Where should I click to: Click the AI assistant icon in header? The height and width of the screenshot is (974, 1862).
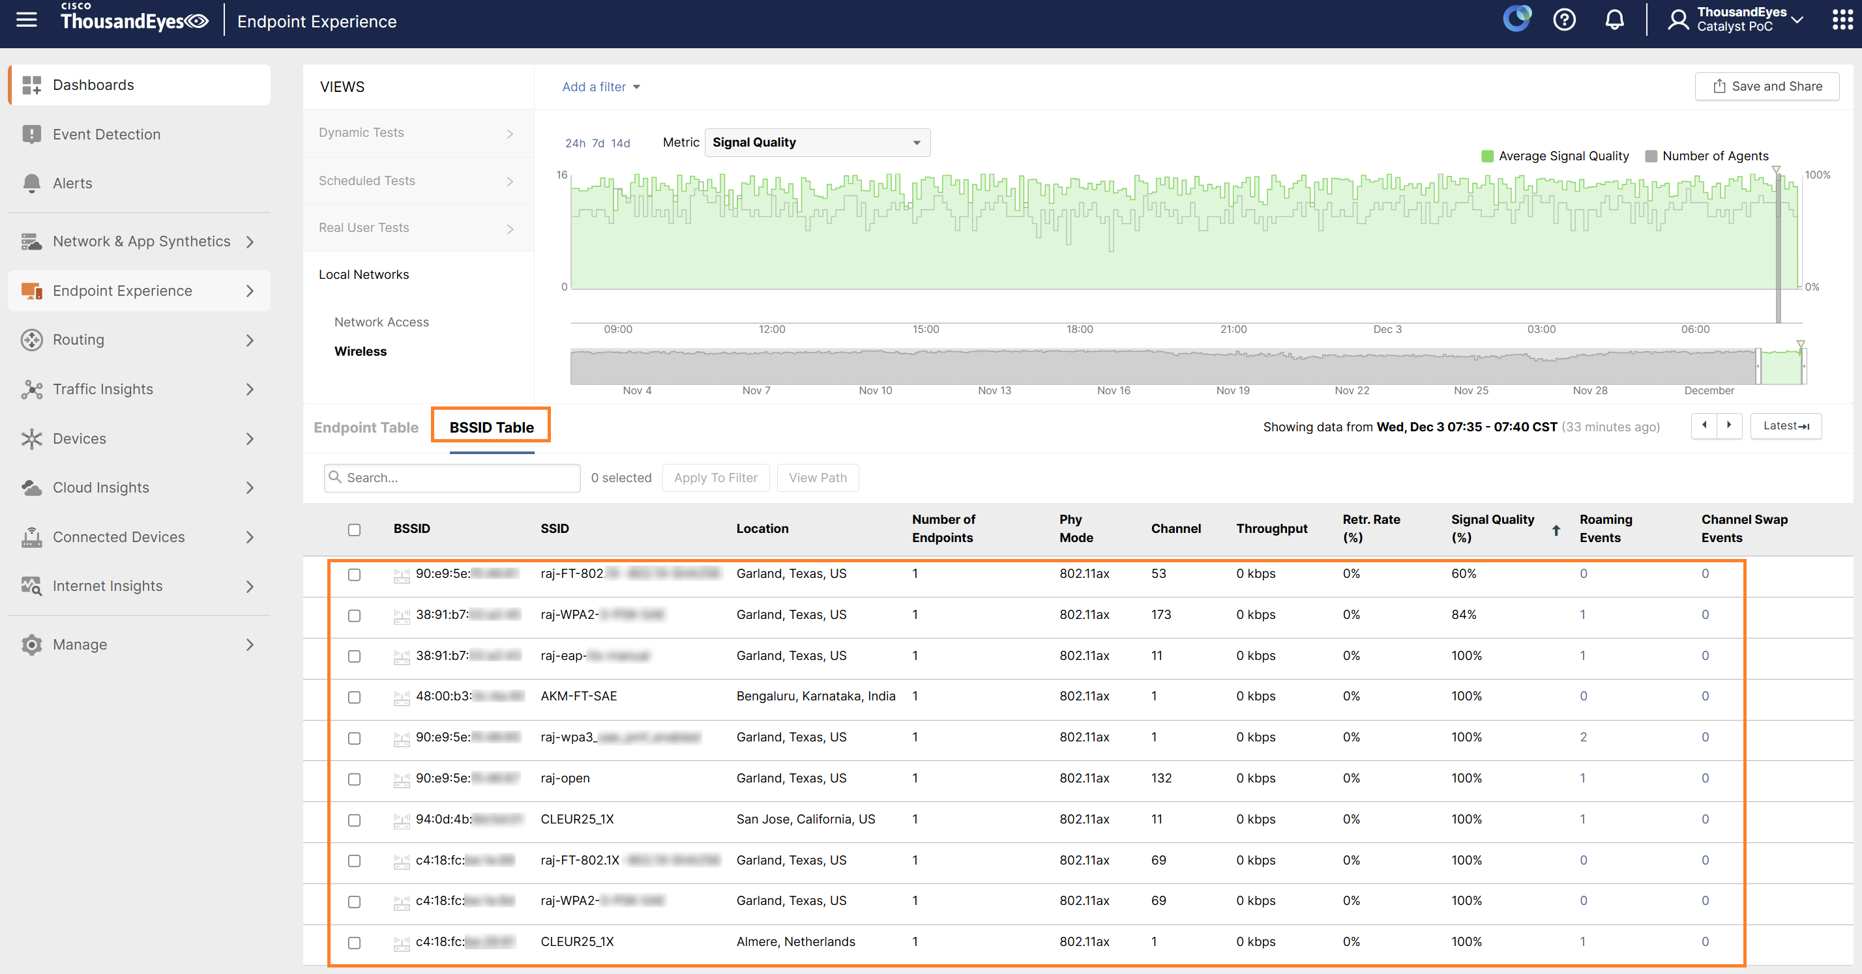point(1516,18)
